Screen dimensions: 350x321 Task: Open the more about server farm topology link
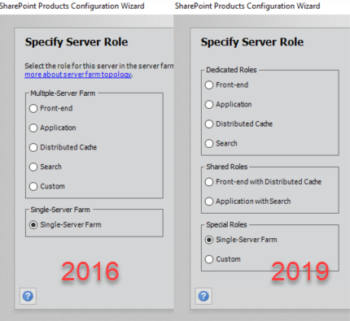tap(78, 75)
